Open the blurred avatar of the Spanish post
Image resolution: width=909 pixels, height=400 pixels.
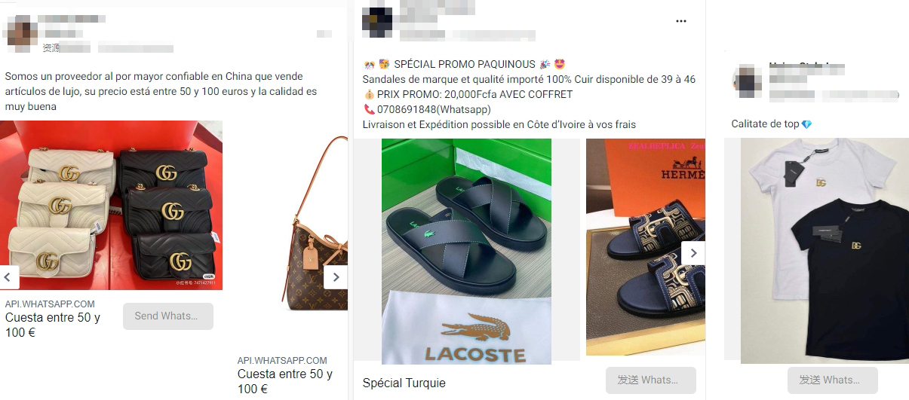pos(21,32)
